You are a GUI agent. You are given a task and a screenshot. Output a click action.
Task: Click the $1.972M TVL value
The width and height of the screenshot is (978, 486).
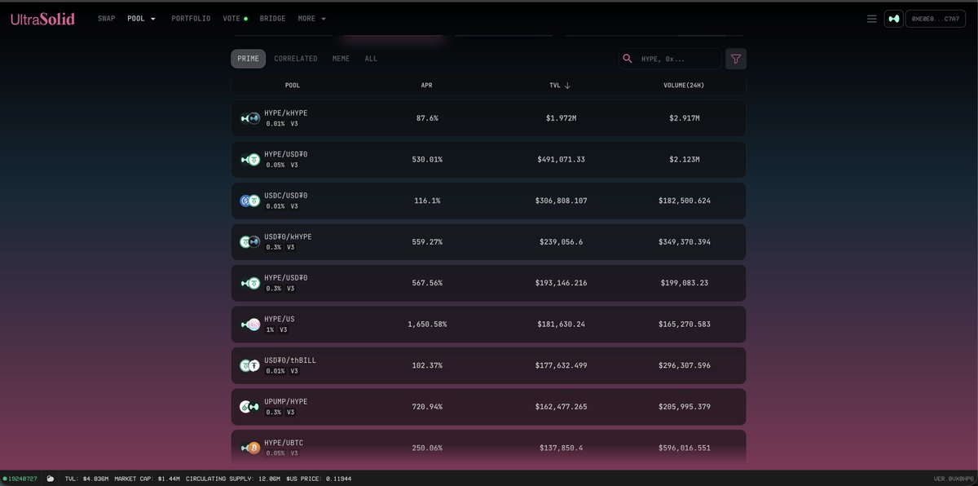pos(561,118)
